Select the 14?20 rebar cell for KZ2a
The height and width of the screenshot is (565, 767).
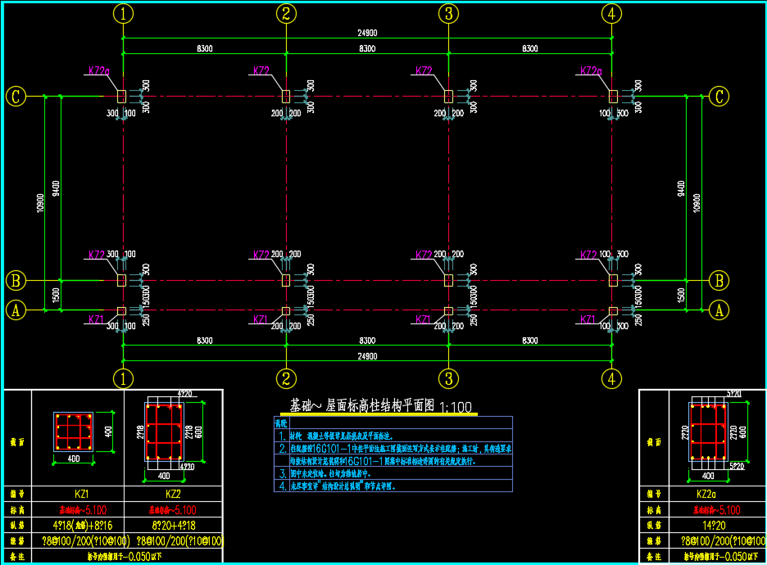click(x=706, y=526)
